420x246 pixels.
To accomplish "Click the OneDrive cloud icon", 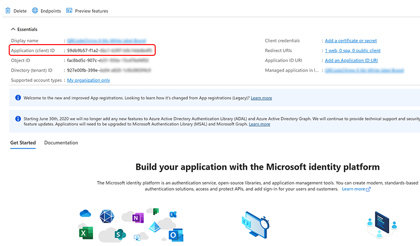I will (x=86, y=214).
